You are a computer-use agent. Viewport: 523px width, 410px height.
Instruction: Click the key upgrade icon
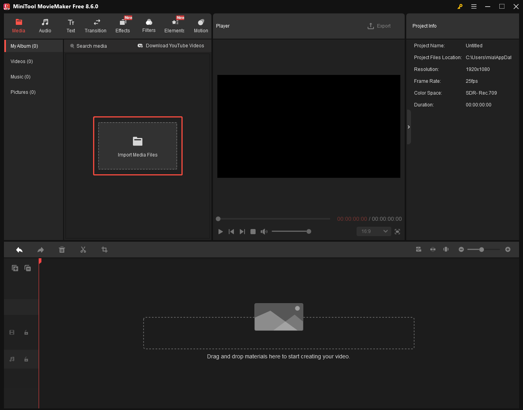(460, 6)
